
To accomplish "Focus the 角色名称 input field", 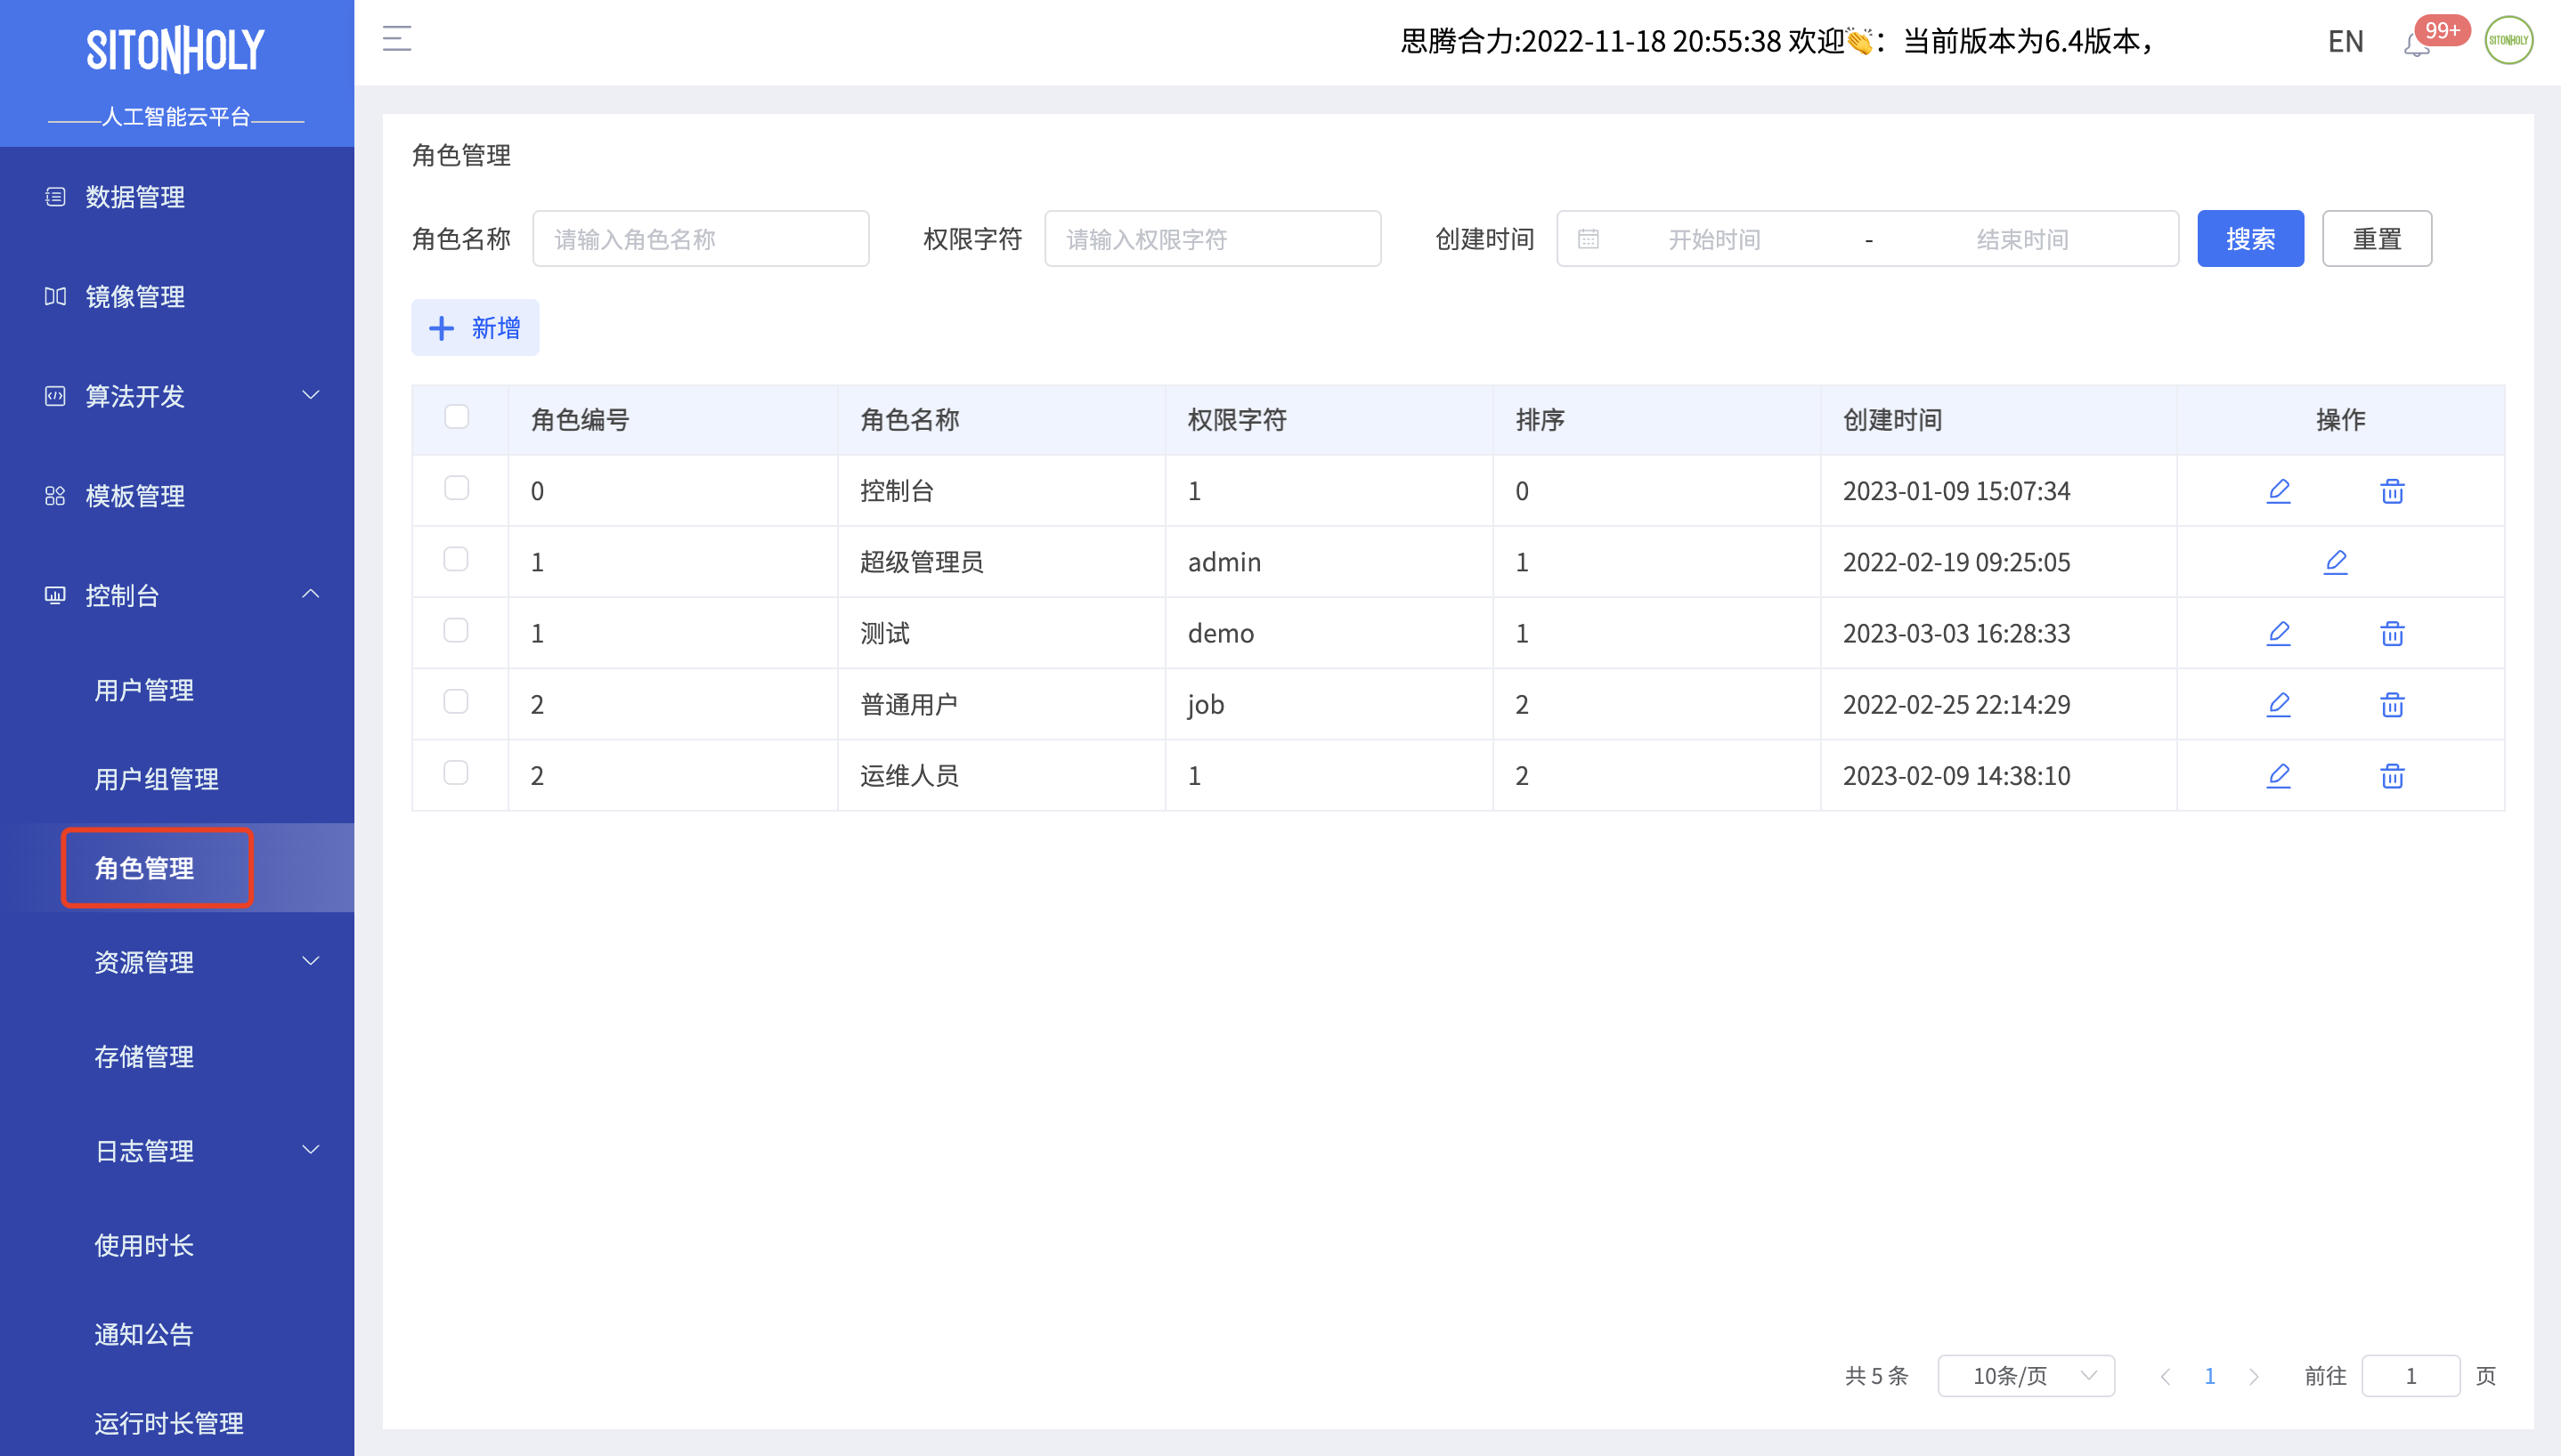I will [700, 239].
